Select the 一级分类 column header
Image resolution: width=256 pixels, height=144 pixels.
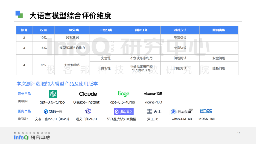pos(72,30)
